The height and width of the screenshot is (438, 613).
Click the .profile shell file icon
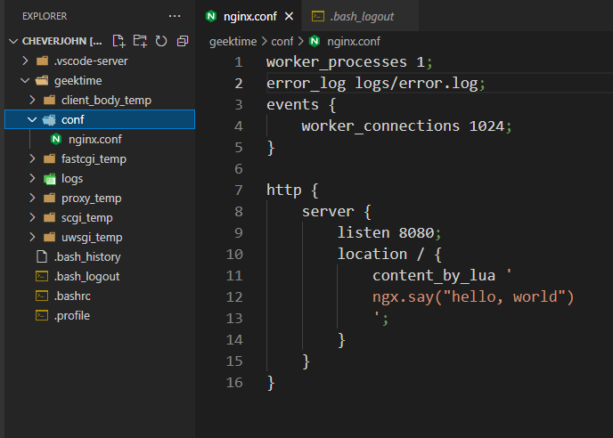(x=42, y=315)
